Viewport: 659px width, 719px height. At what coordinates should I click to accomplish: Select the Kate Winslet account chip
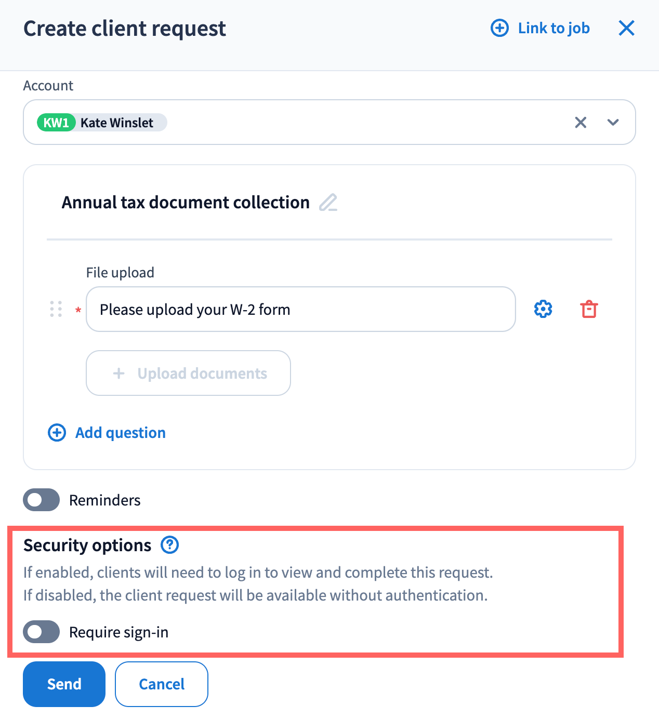click(102, 123)
